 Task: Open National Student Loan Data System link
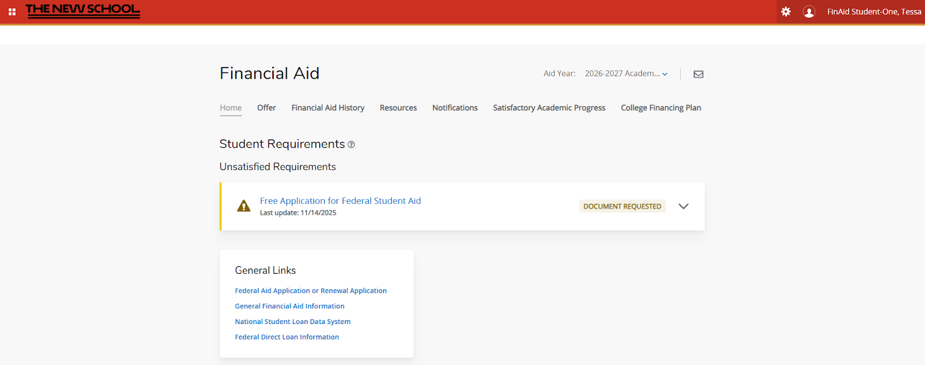pos(293,322)
